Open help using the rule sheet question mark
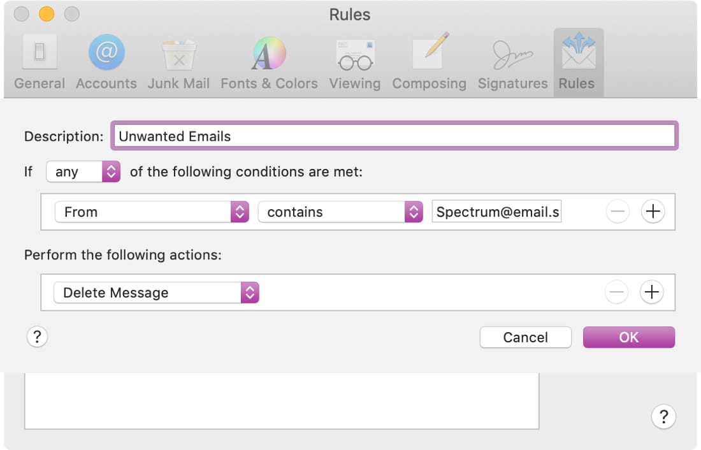This screenshot has width=701, height=450. coord(37,337)
